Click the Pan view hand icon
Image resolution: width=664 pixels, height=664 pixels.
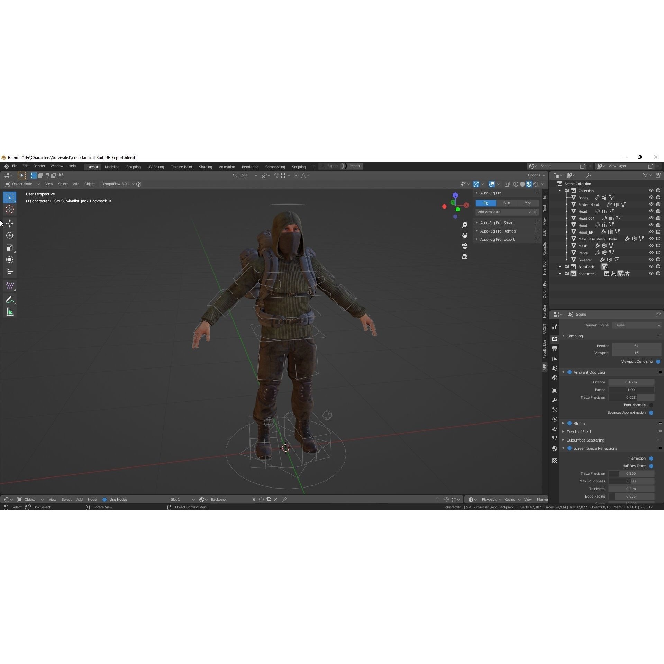tap(465, 235)
